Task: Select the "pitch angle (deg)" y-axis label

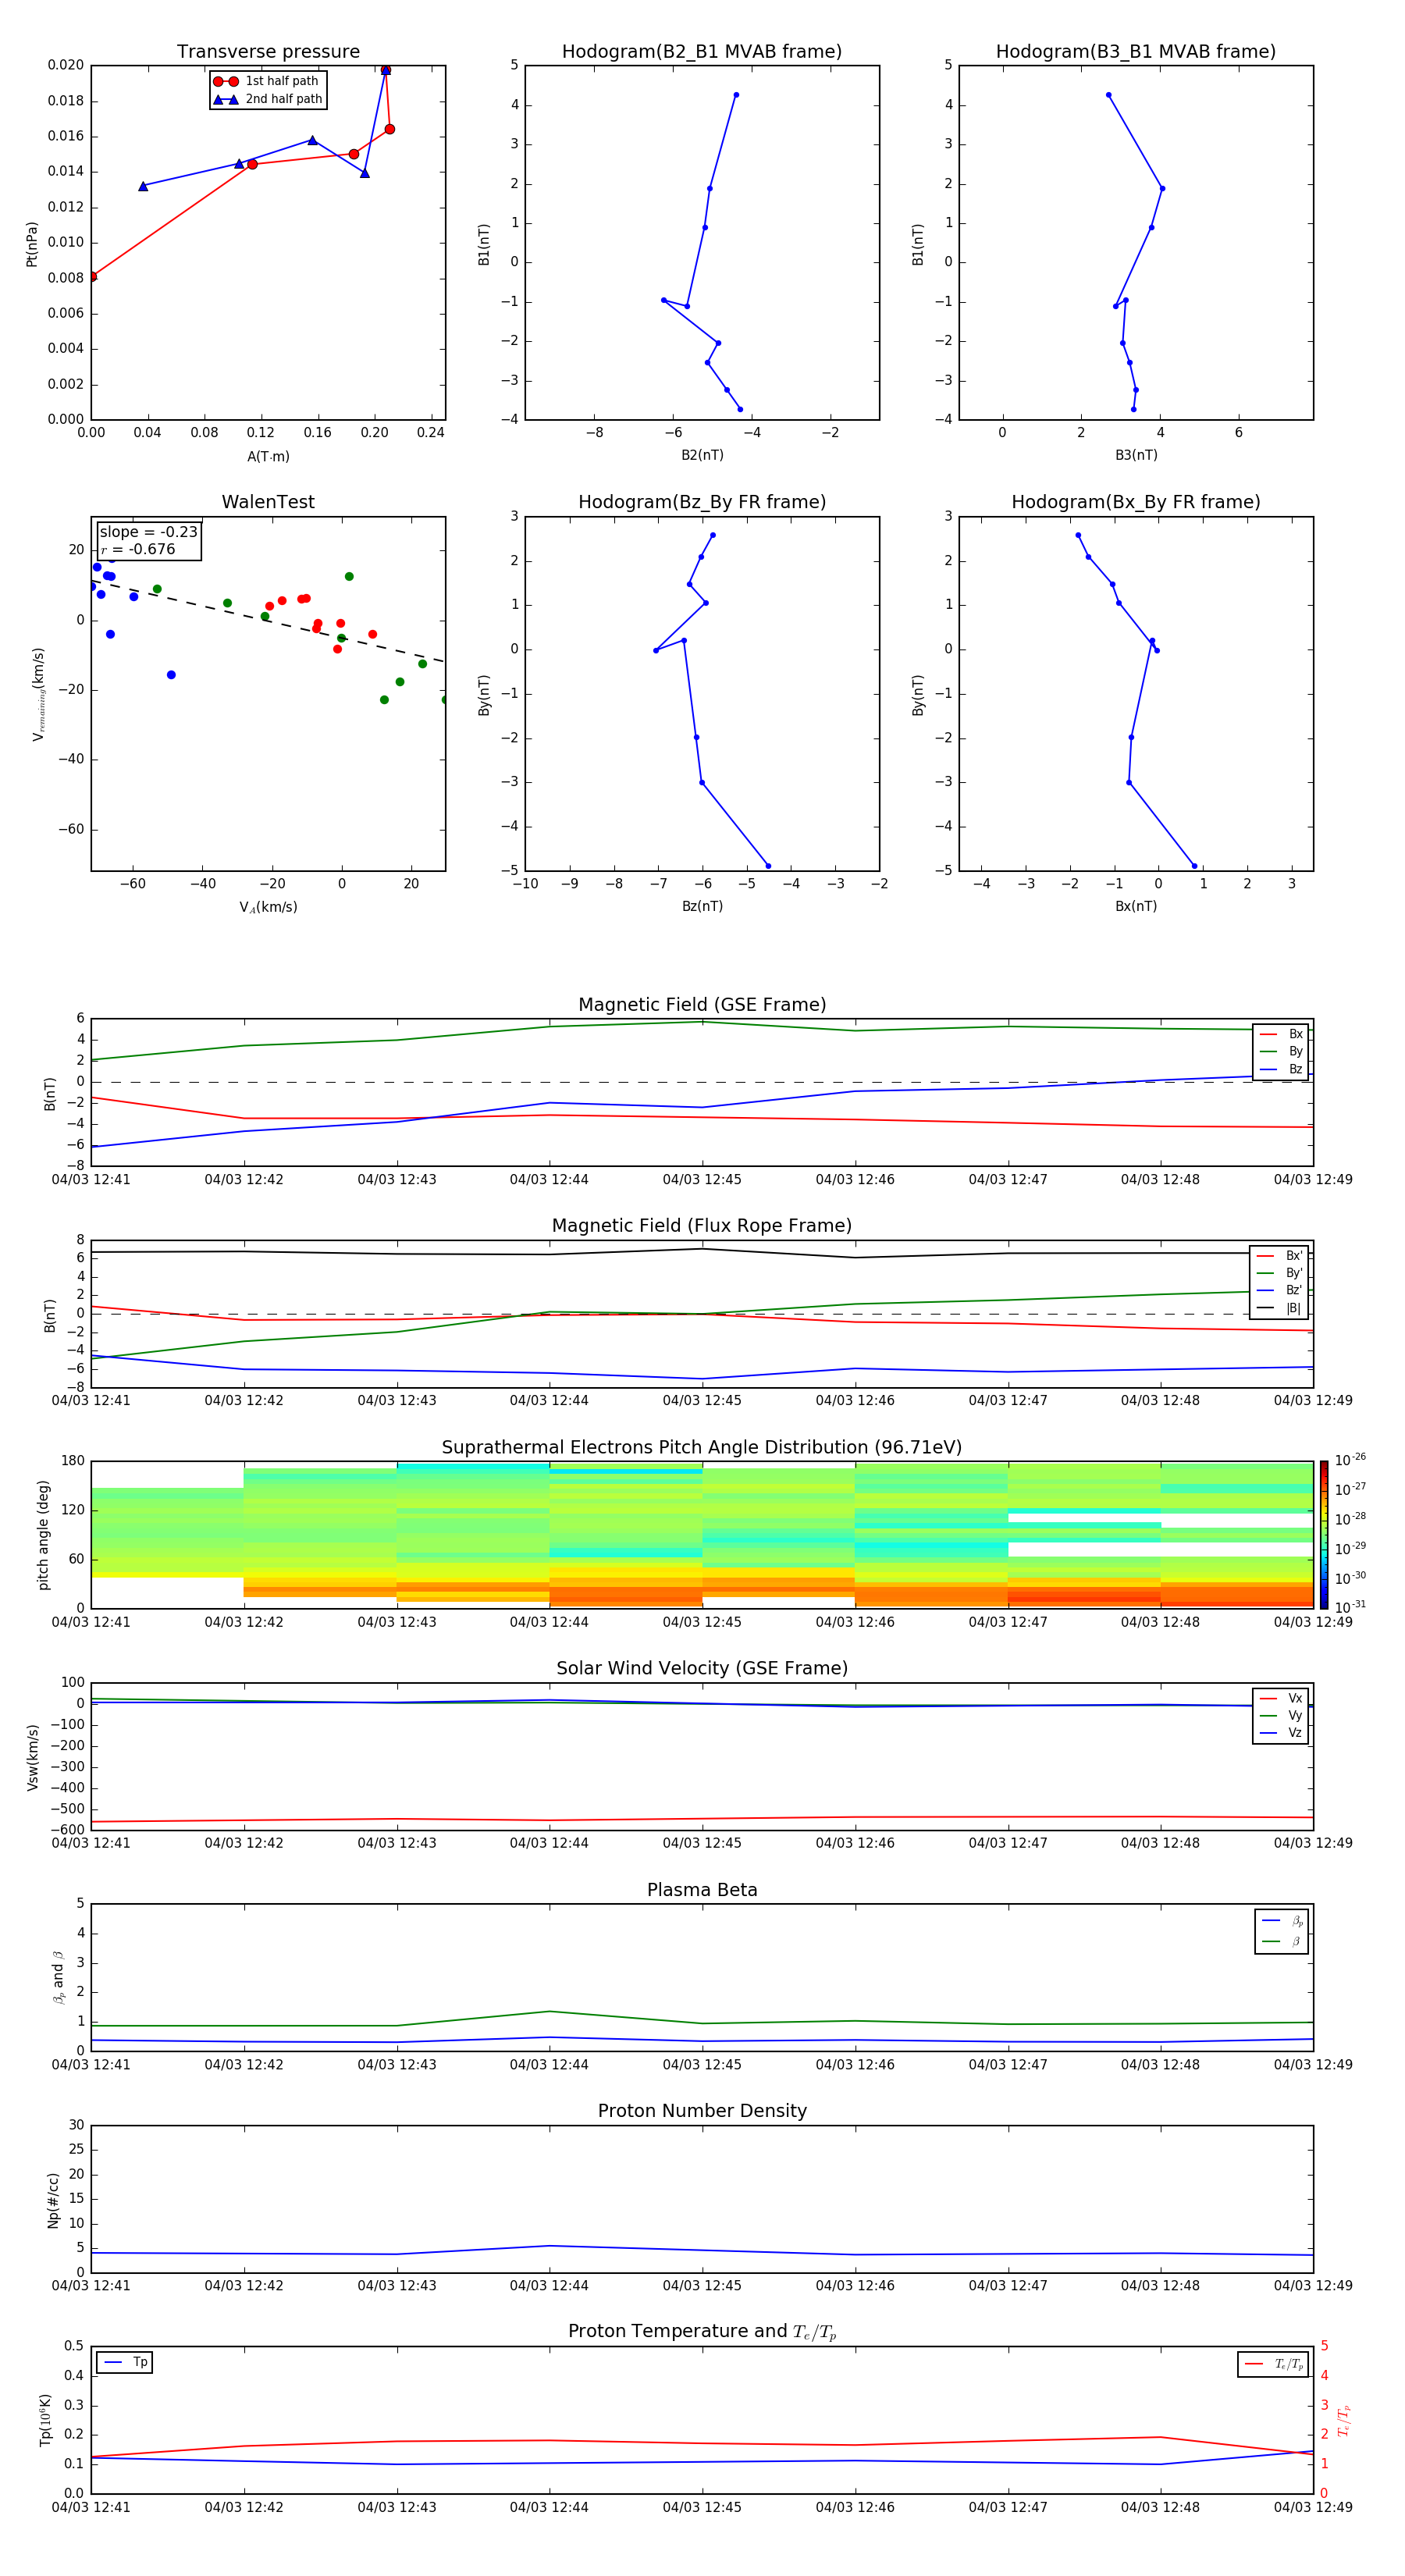Action: point(43,1535)
